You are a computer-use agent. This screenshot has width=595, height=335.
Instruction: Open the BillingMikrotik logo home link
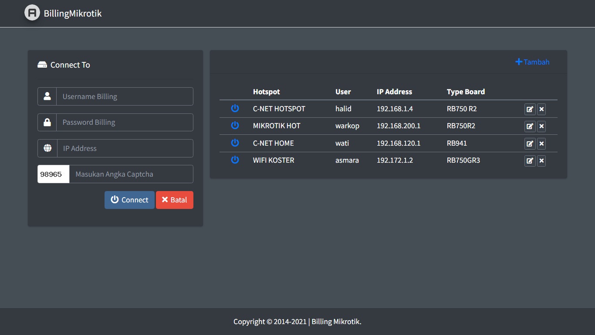pyautogui.click(x=63, y=13)
